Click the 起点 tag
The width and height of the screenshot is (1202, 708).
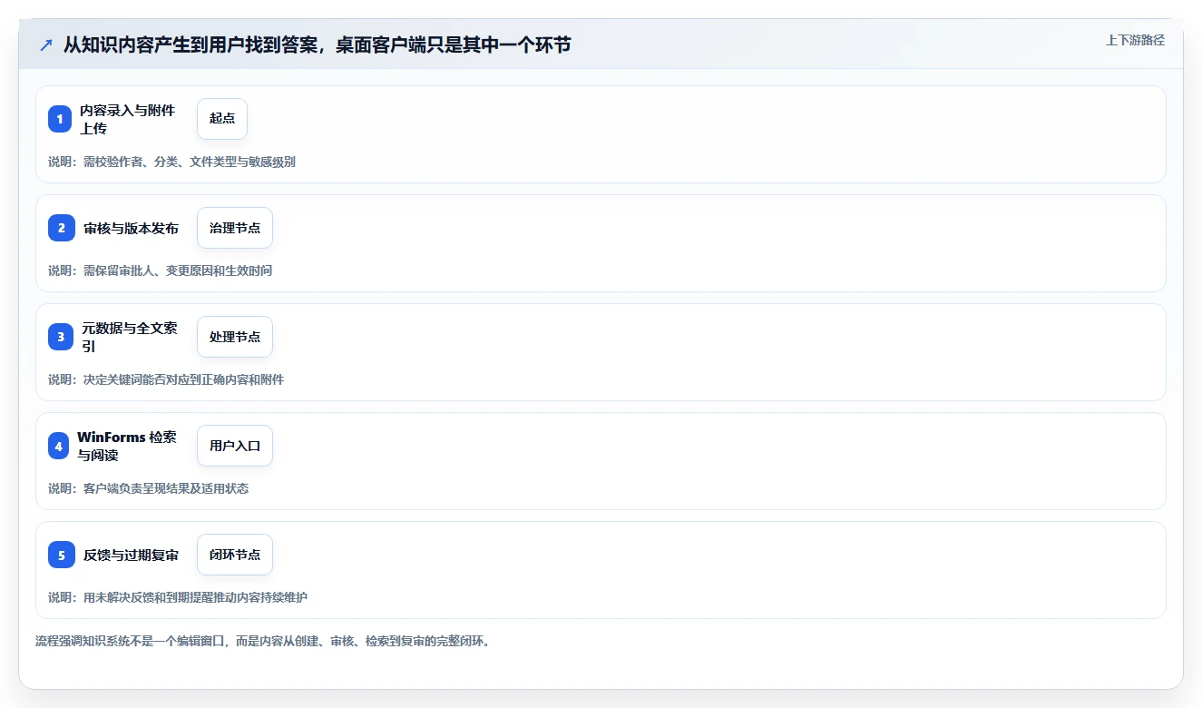click(222, 119)
